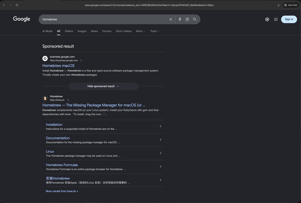Viewport: 301px width, 203px height.
Task: Switch to the Videos tab
Action: coord(69,31)
